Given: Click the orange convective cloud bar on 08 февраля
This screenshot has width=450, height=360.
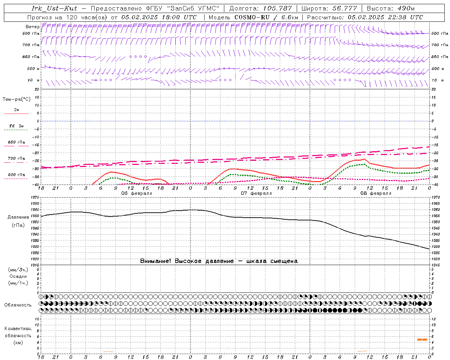Looking at the screenshot, I should click(x=422, y=340).
